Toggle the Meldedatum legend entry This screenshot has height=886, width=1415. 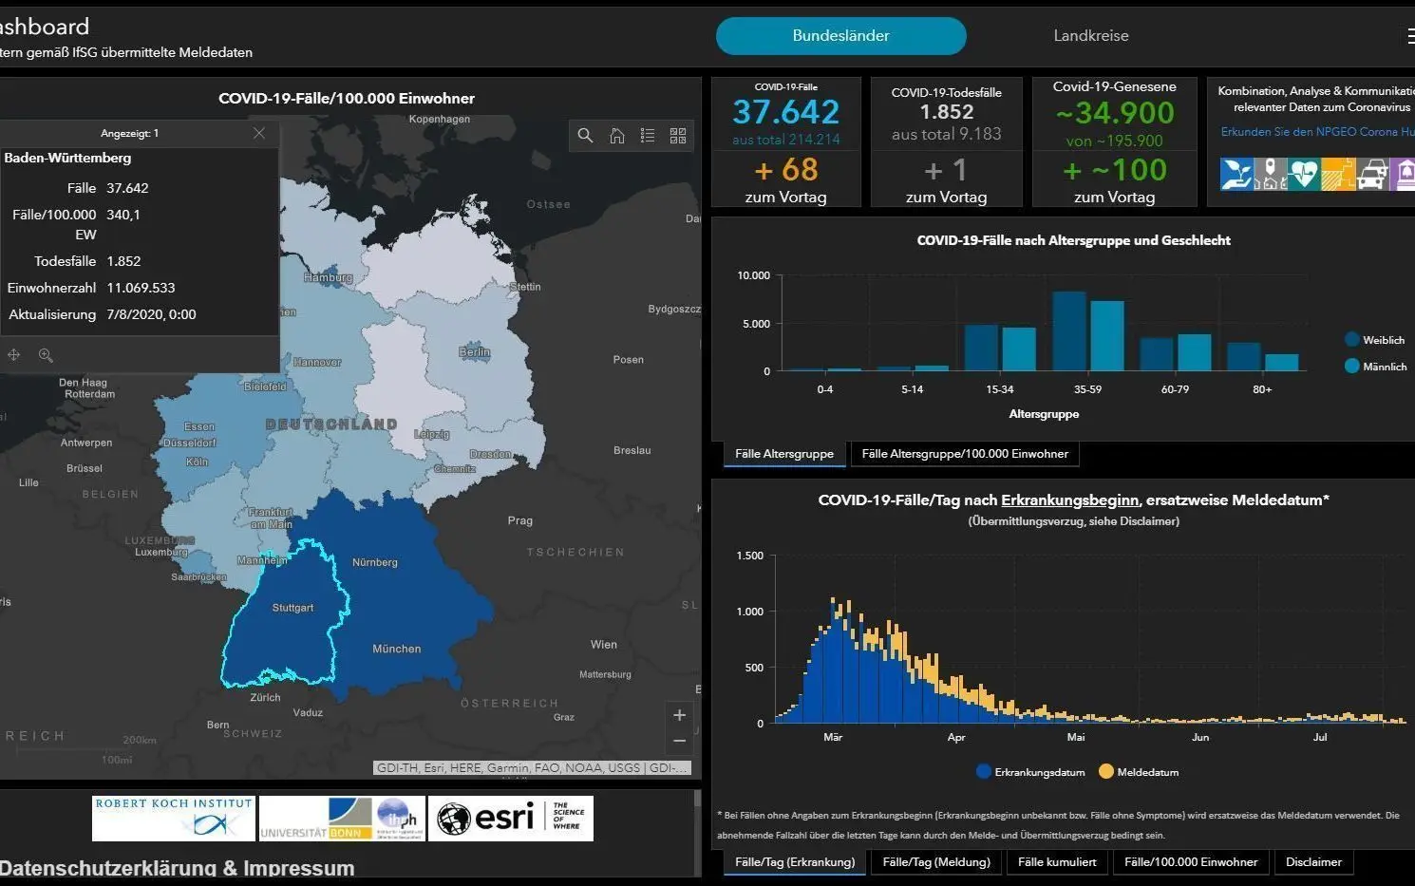1139,772
